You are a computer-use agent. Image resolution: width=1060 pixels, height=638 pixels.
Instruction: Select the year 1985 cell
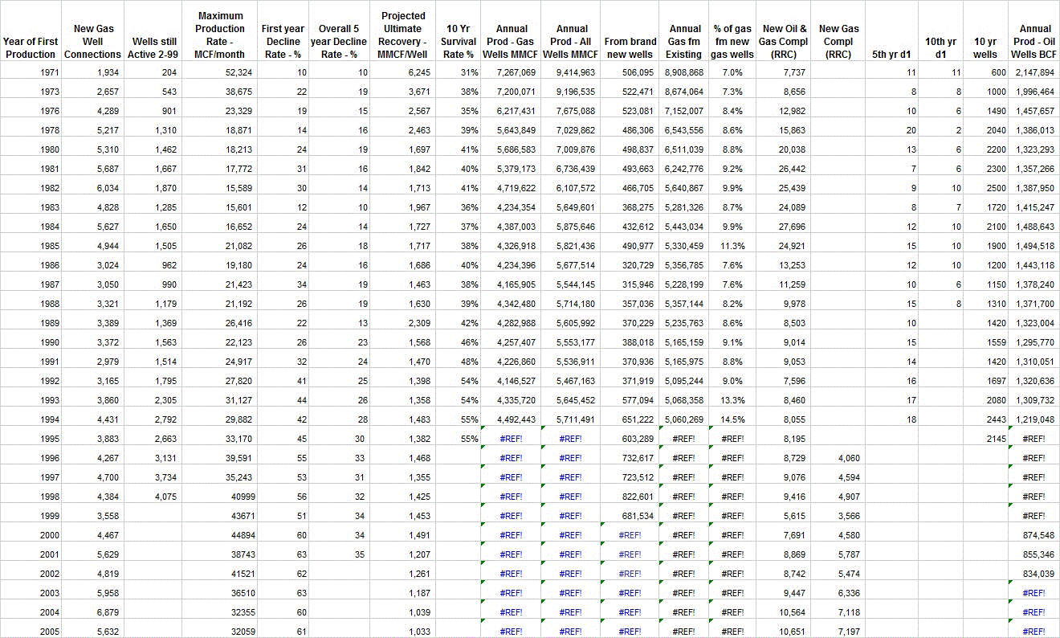click(31, 246)
